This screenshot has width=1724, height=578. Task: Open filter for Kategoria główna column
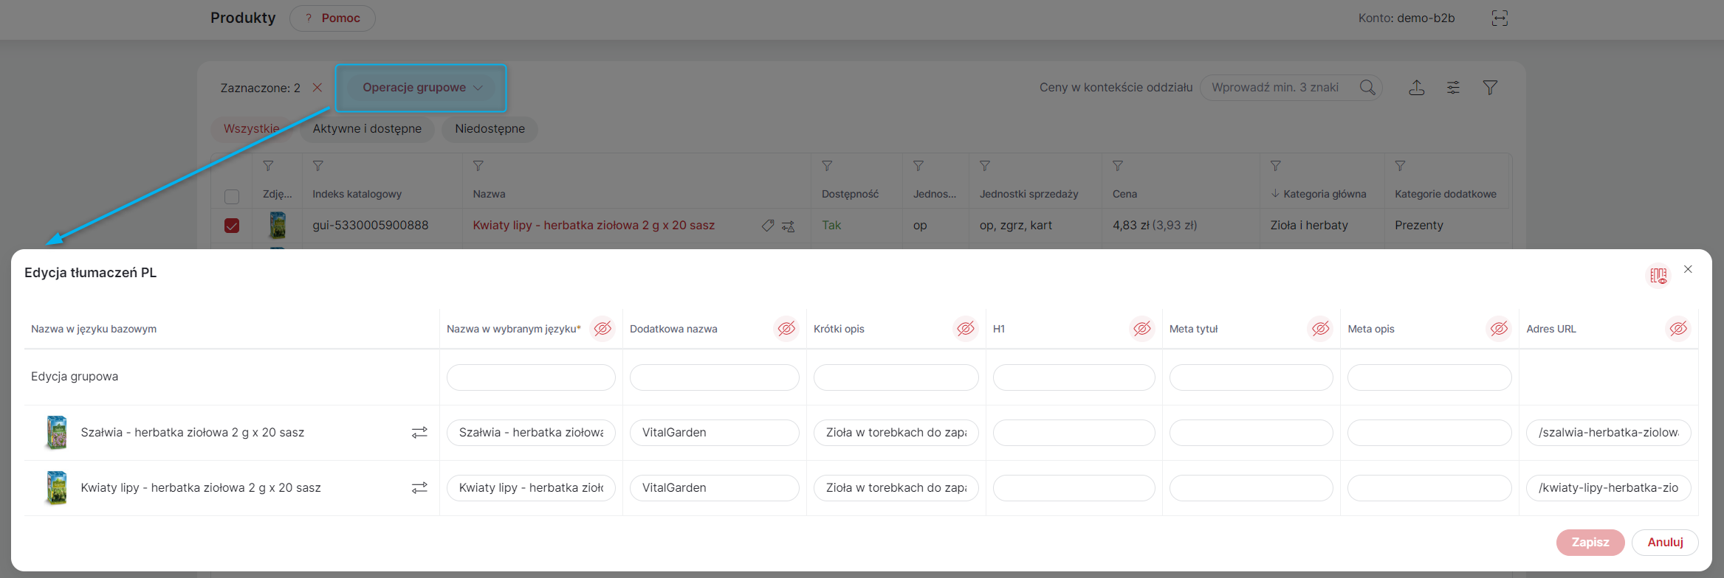[x=1276, y=166]
